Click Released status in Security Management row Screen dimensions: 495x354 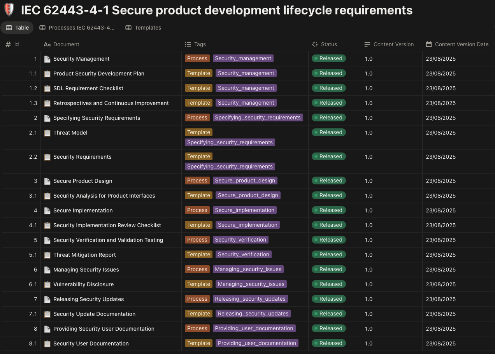(329, 58)
